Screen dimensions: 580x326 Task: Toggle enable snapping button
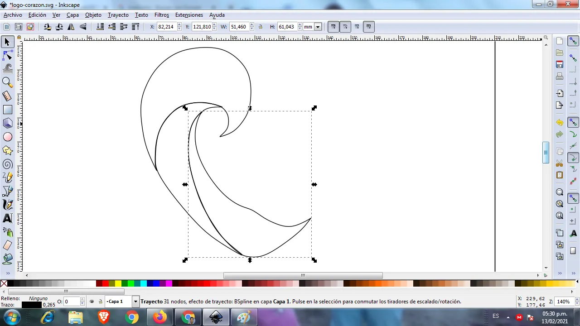pyautogui.click(x=573, y=41)
